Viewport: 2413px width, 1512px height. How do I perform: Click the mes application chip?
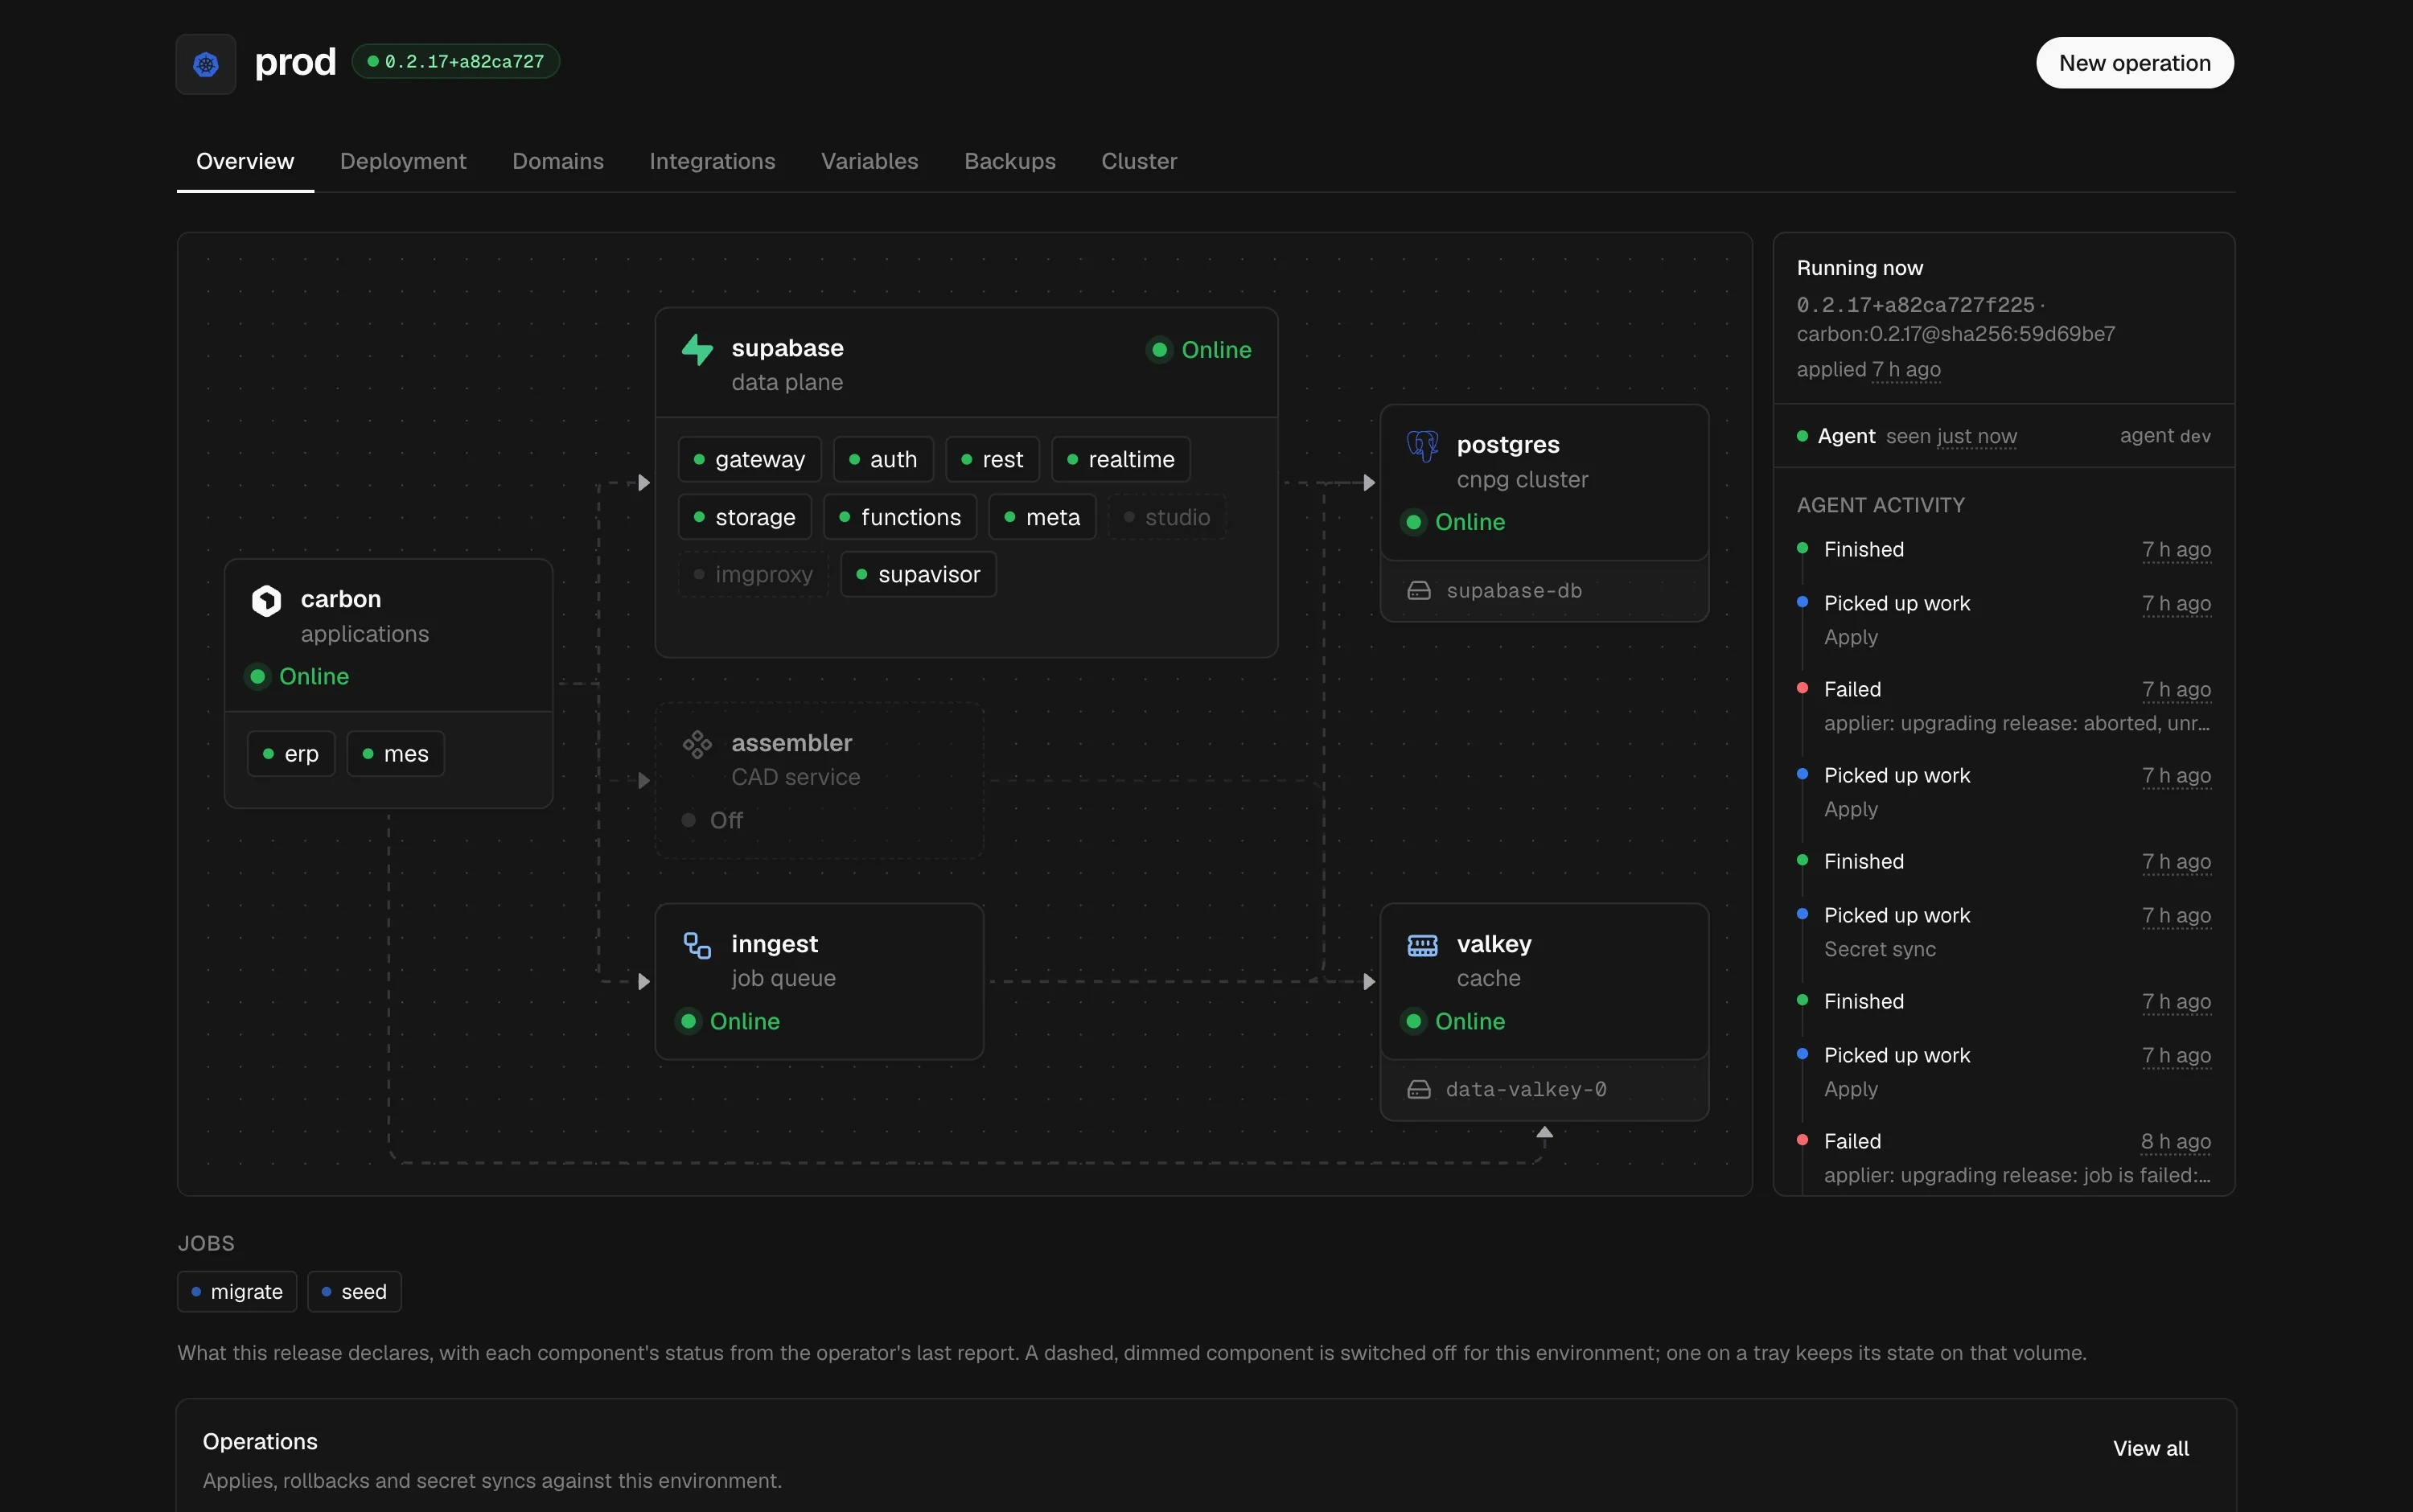(x=395, y=754)
